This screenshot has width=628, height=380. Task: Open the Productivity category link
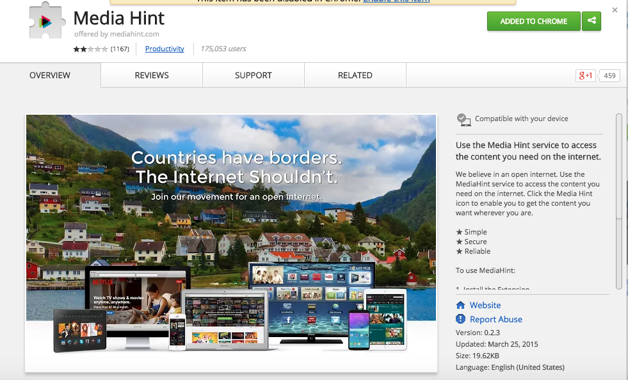click(x=165, y=49)
